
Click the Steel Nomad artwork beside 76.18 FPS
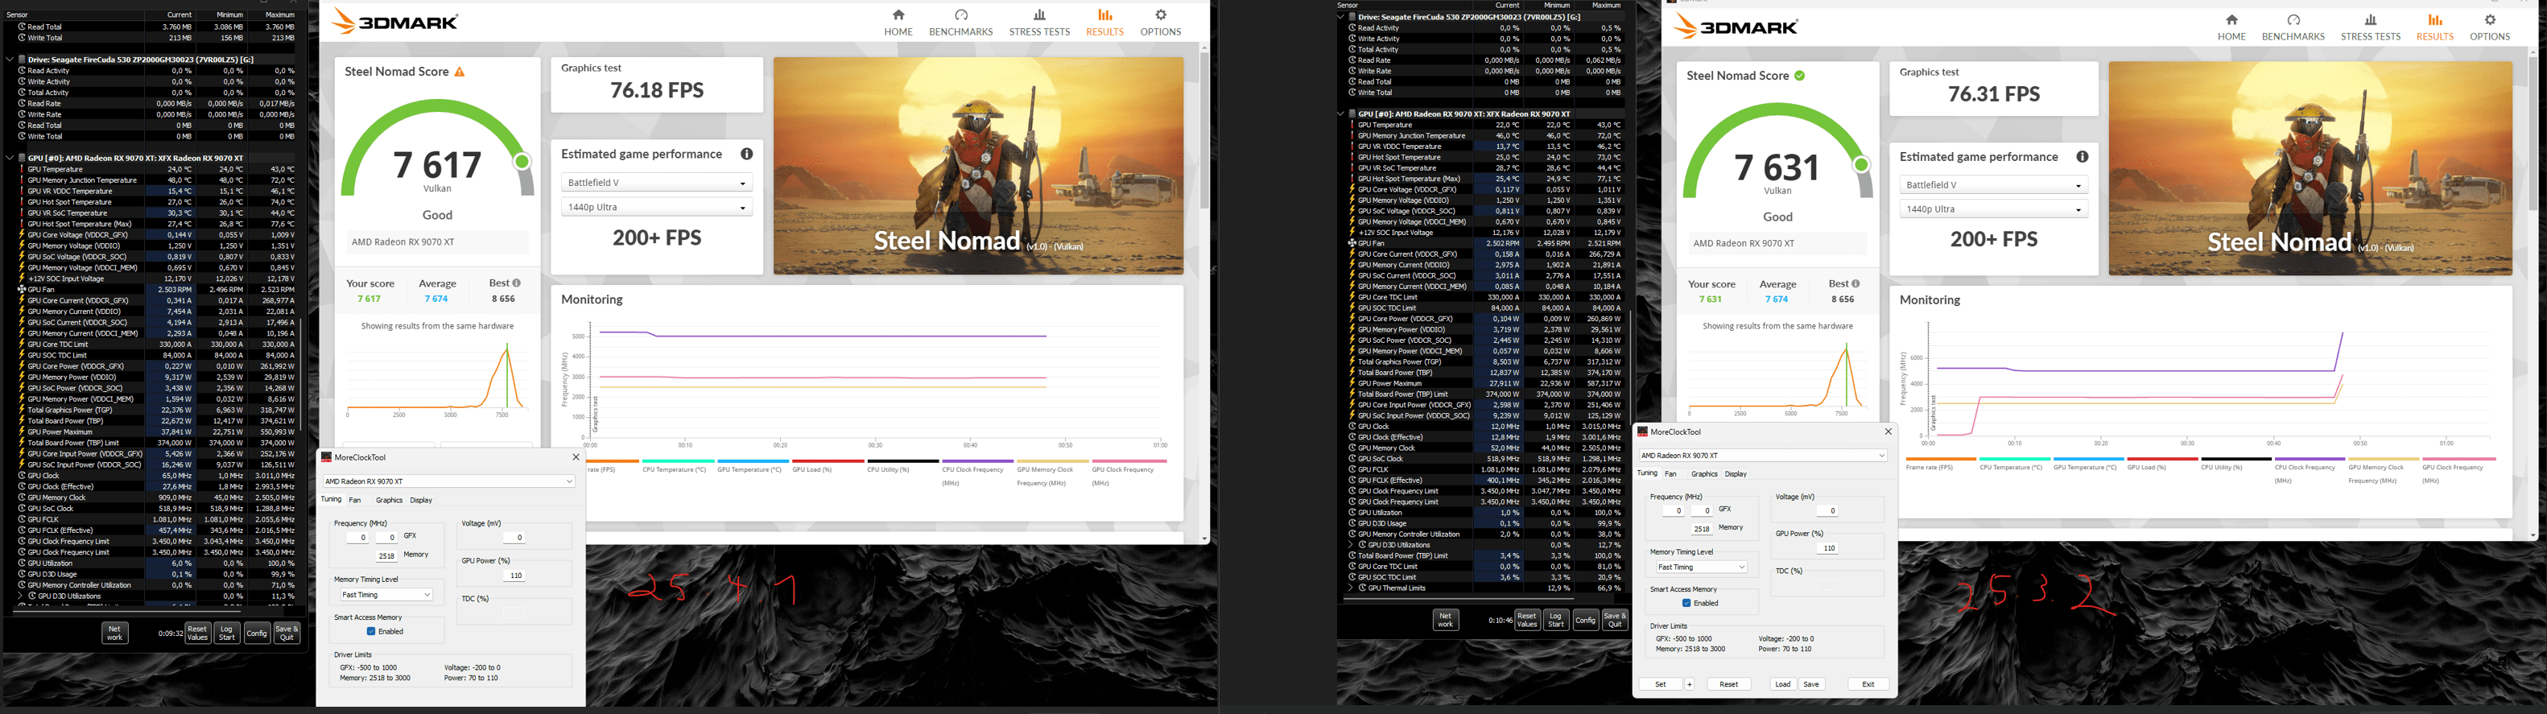(x=978, y=165)
